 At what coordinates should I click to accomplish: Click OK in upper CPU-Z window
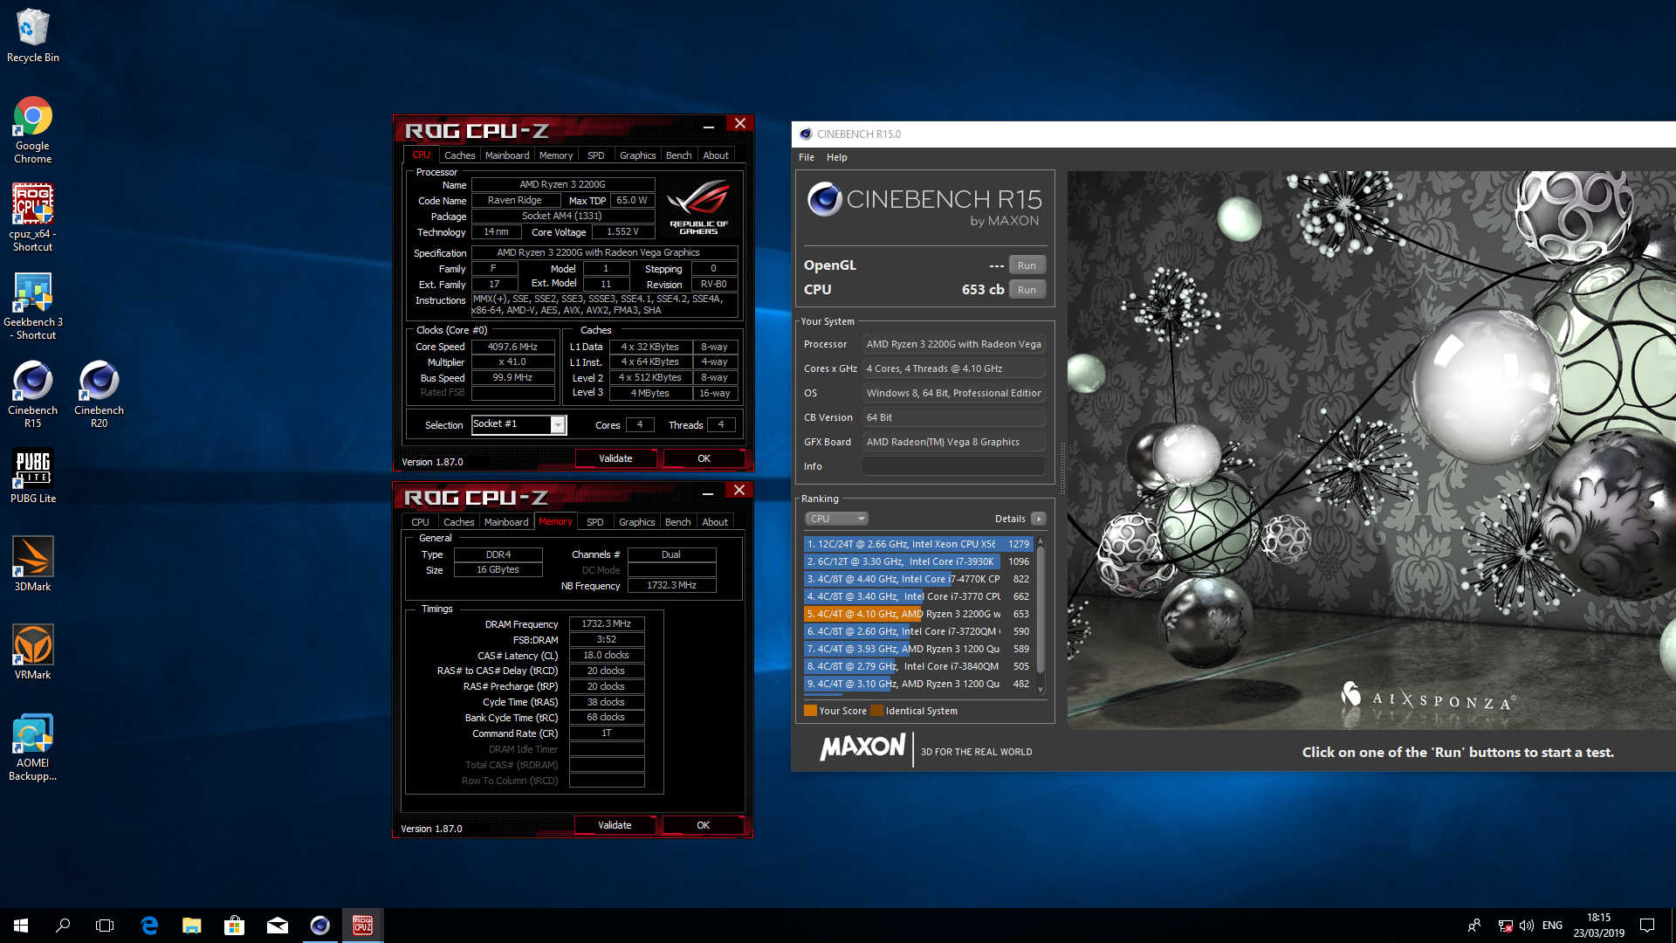[x=704, y=458]
